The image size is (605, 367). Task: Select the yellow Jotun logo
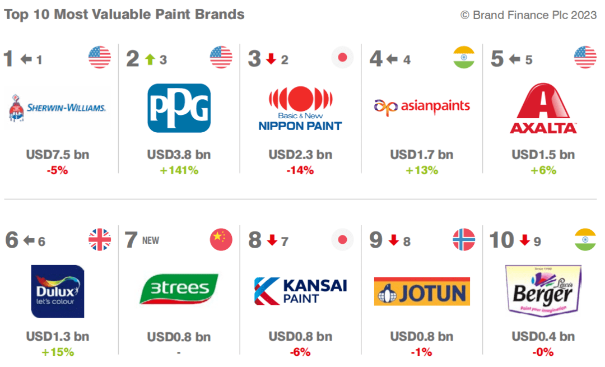tap(422, 292)
